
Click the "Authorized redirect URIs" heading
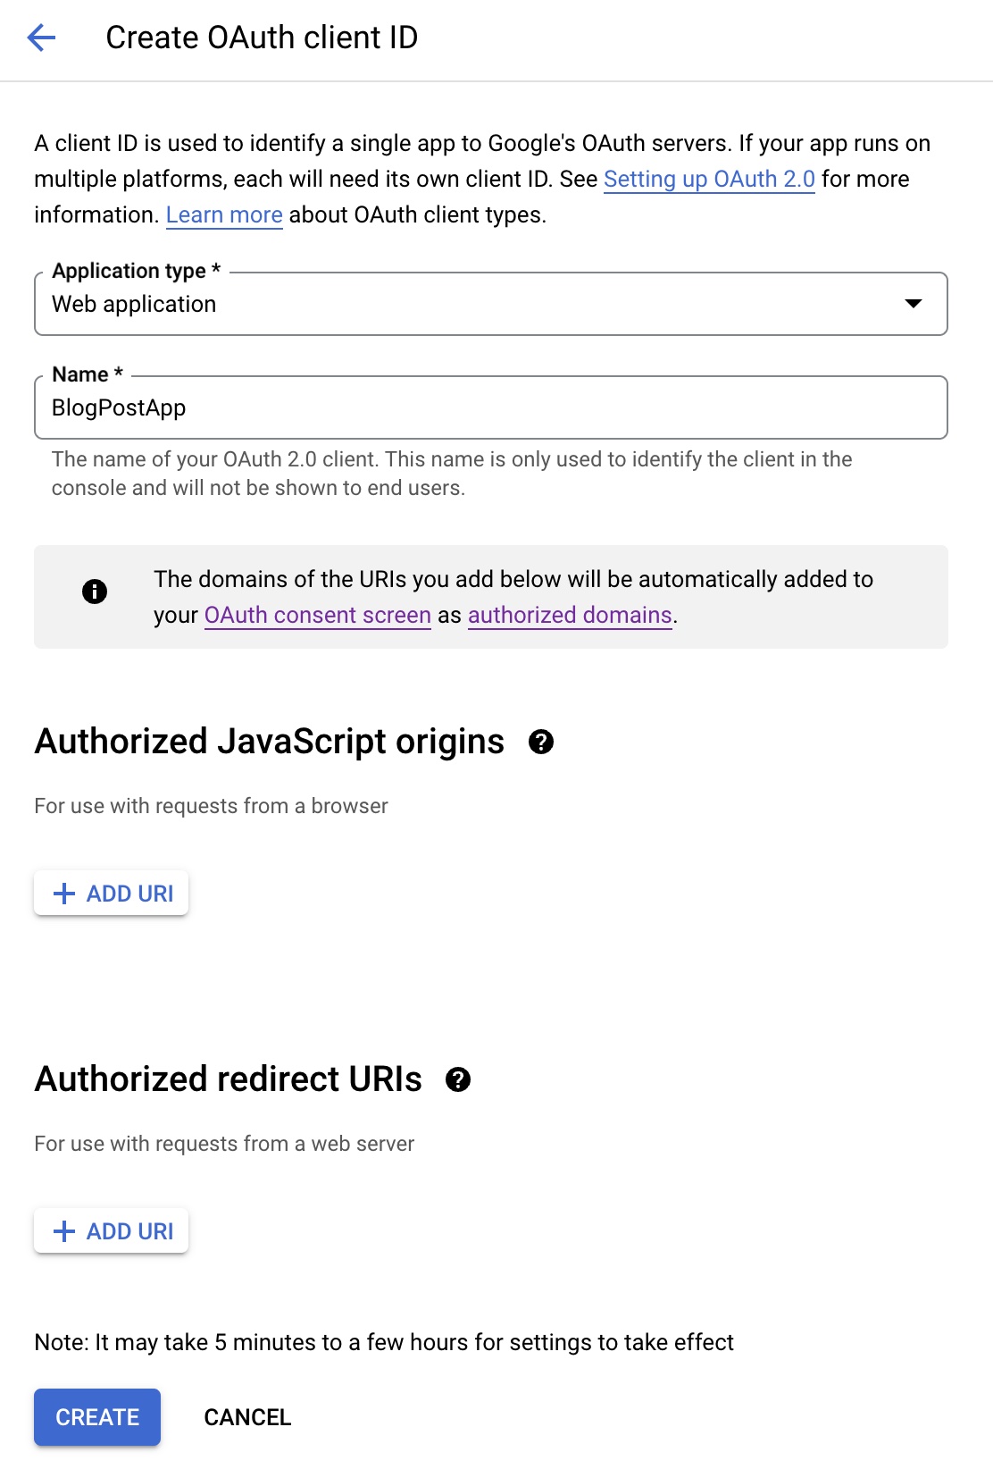point(229,1079)
